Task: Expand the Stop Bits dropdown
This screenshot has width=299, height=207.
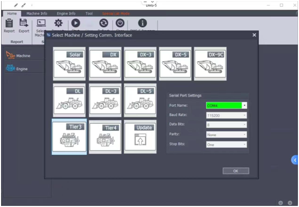Action: [x=227, y=145]
